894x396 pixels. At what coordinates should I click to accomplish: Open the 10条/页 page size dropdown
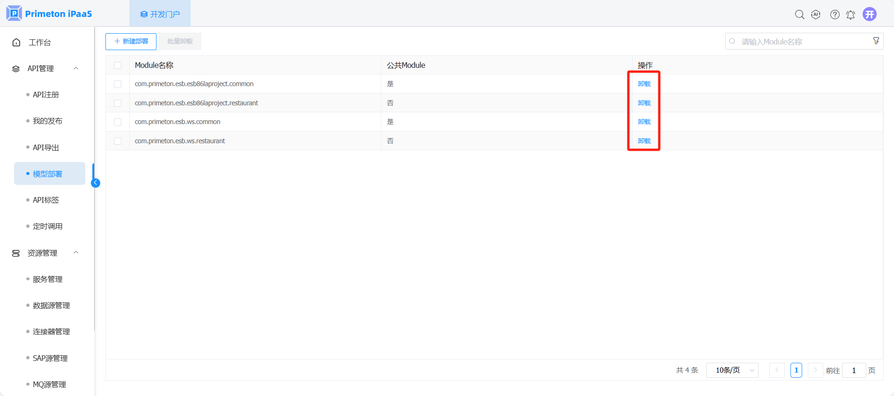[732, 370]
